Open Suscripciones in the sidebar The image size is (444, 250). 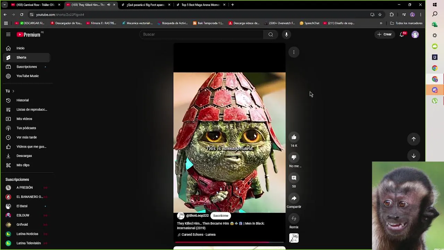(27, 67)
